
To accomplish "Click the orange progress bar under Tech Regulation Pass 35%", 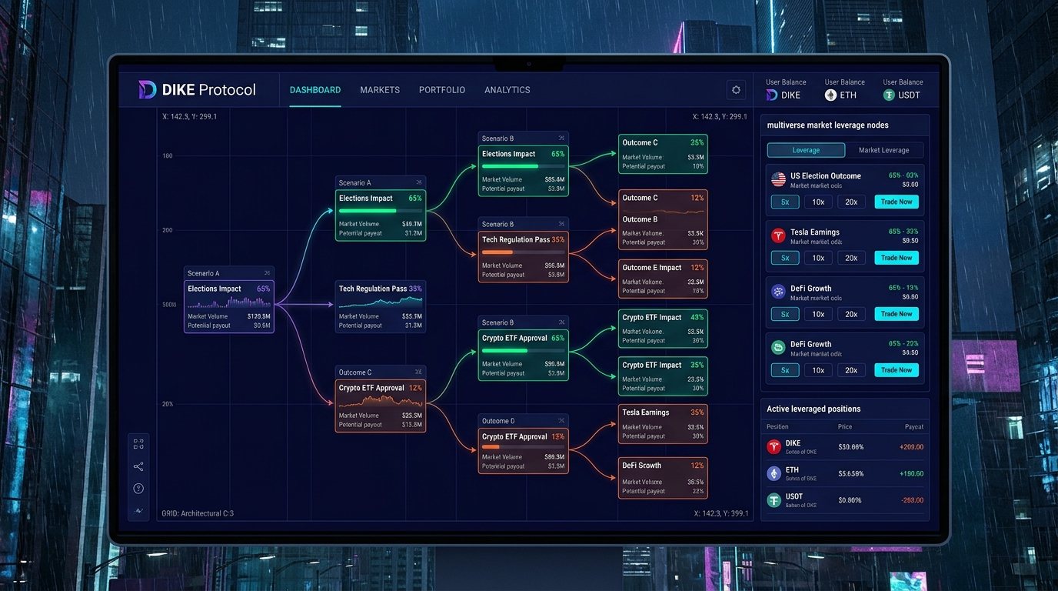I will 523,252.
